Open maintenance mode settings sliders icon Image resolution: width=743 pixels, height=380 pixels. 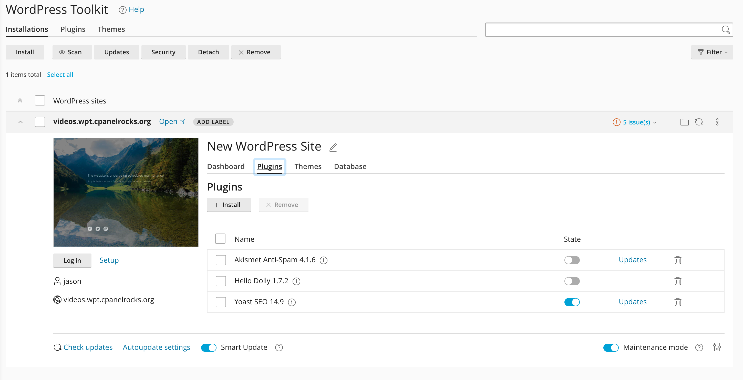(717, 347)
